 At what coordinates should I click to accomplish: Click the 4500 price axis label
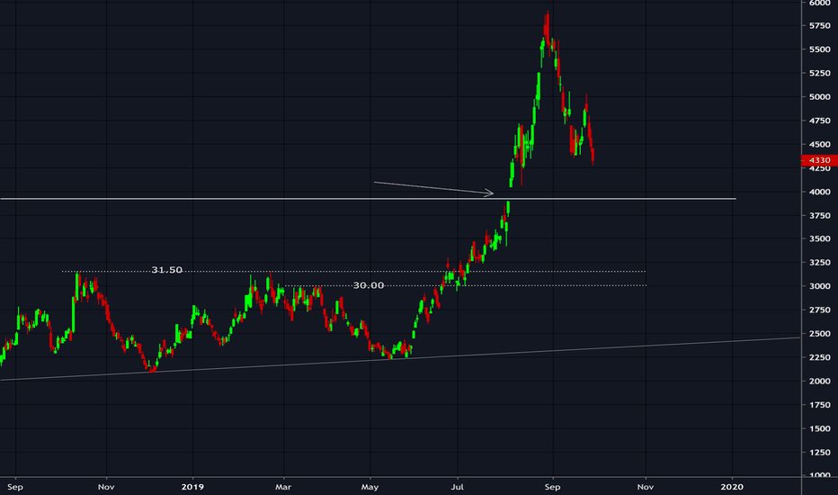pos(820,145)
